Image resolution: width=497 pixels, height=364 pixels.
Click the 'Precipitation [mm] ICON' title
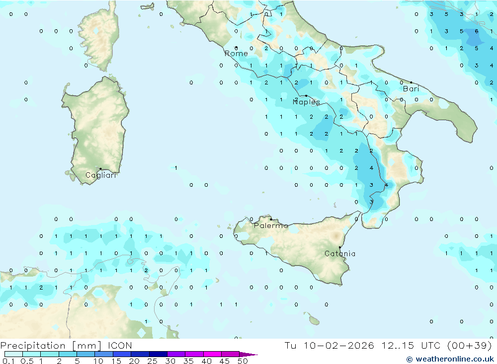[66, 345]
